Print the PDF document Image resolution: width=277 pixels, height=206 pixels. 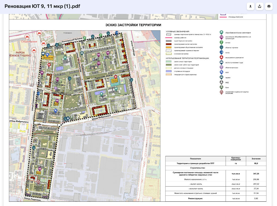pos(269,6)
